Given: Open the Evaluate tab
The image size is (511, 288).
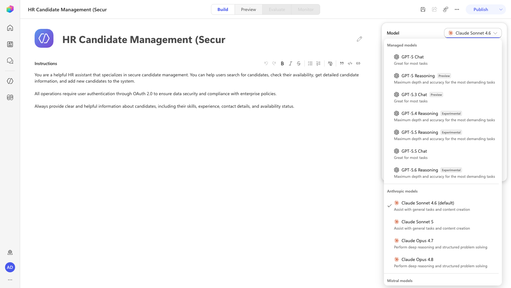Looking at the screenshot, I should coord(277,9).
